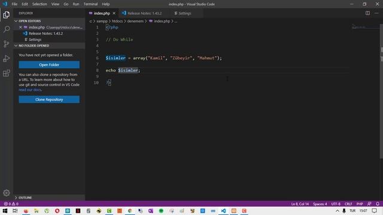Open the Extensions view
The image size is (383, 215).
pos(7,73)
